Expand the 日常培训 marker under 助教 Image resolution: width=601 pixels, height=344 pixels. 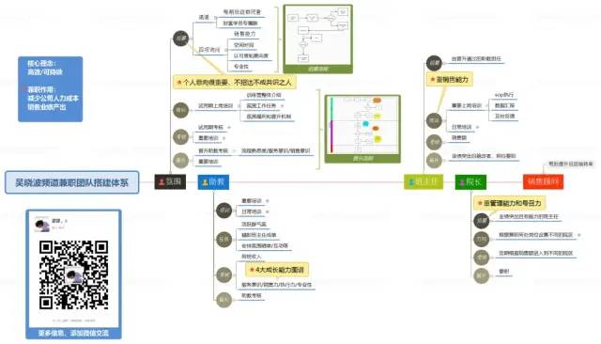(267, 211)
